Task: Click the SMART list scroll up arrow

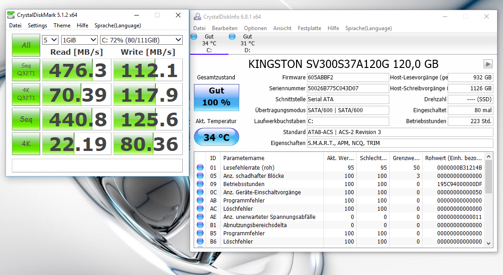Action: tap(488, 156)
